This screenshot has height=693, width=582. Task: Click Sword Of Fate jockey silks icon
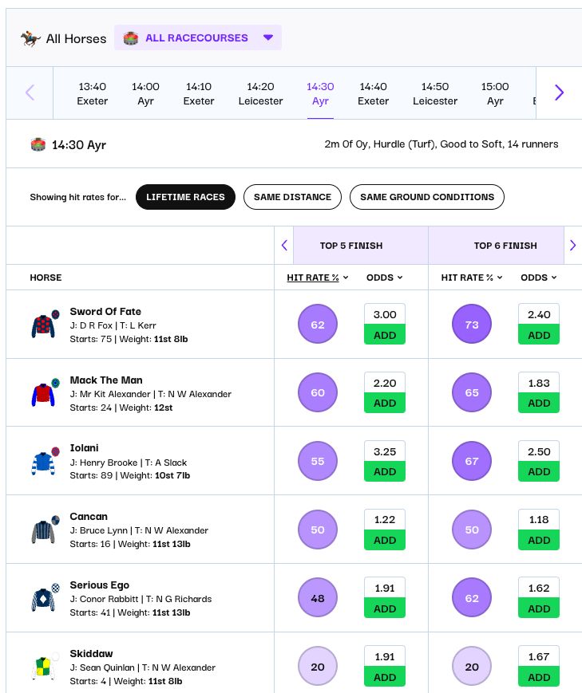click(45, 325)
